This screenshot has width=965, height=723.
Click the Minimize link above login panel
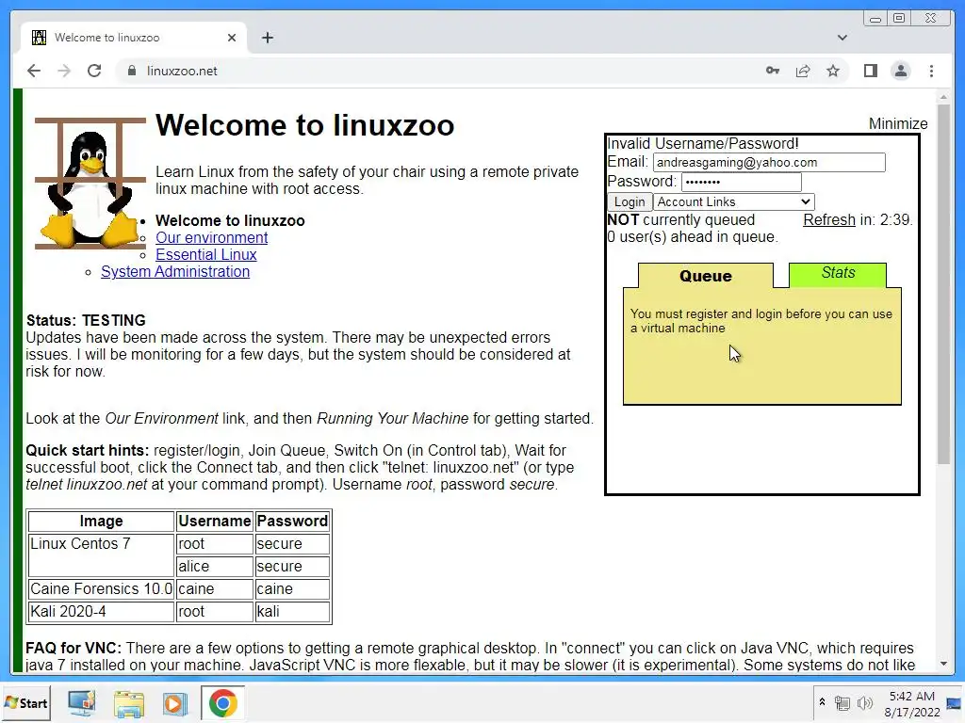click(x=898, y=123)
